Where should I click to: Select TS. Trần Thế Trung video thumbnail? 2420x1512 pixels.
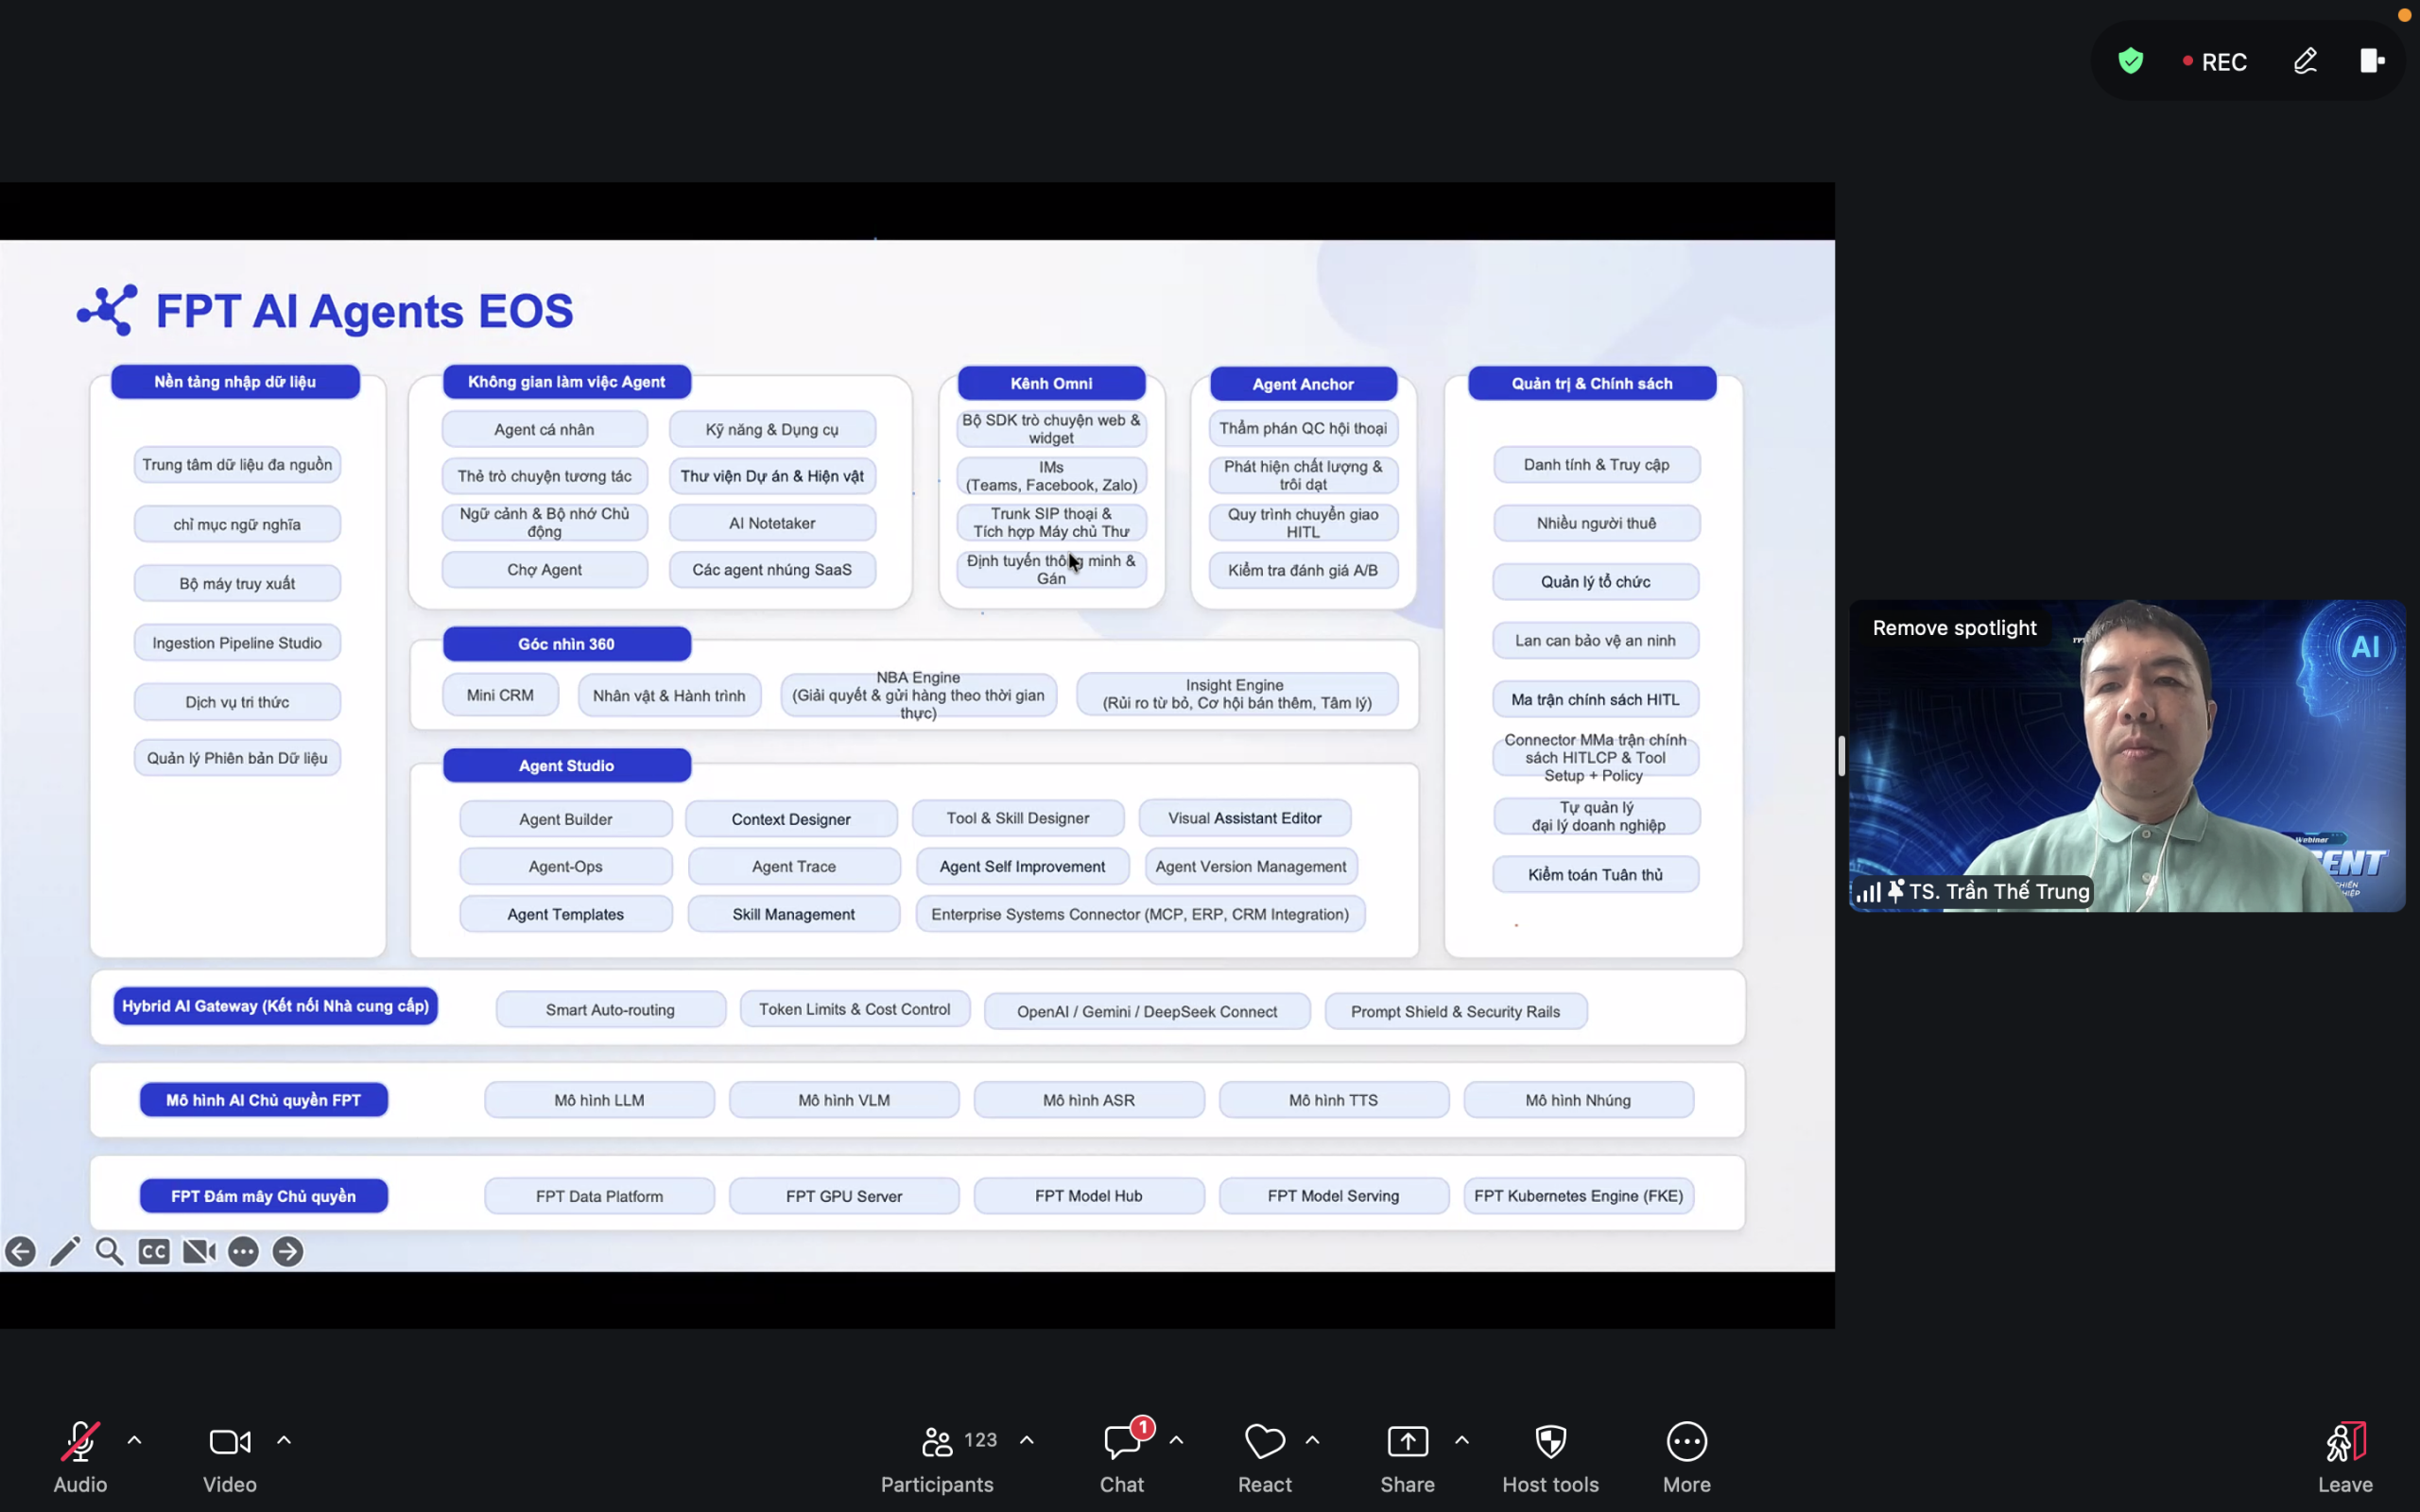pyautogui.click(x=2127, y=756)
